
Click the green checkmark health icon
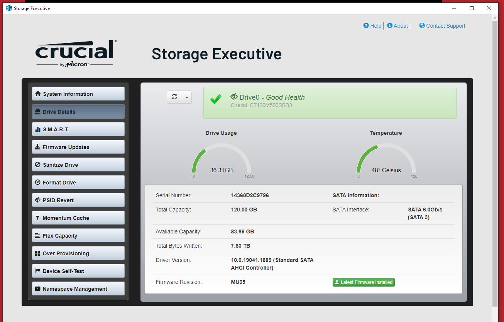tap(215, 99)
